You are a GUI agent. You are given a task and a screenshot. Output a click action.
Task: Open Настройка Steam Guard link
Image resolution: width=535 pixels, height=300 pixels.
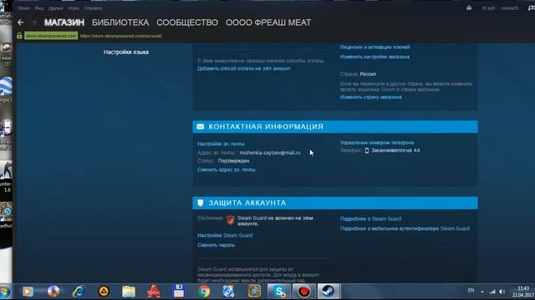pyautogui.click(x=225, y=235)
